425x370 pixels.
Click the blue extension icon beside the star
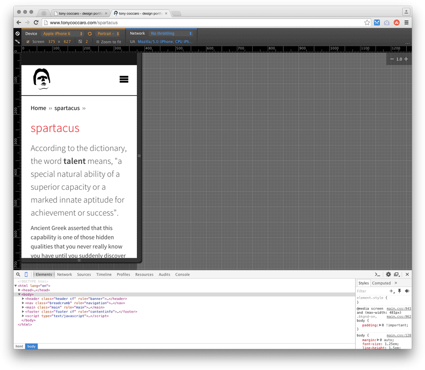[377, 23]
